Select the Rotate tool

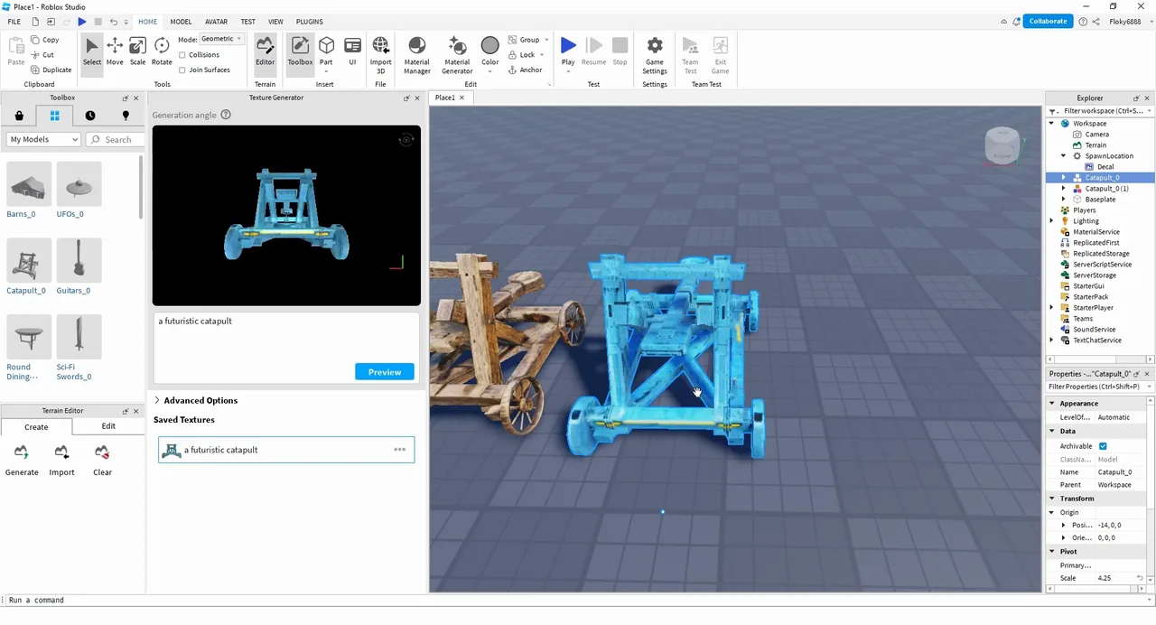162,51
